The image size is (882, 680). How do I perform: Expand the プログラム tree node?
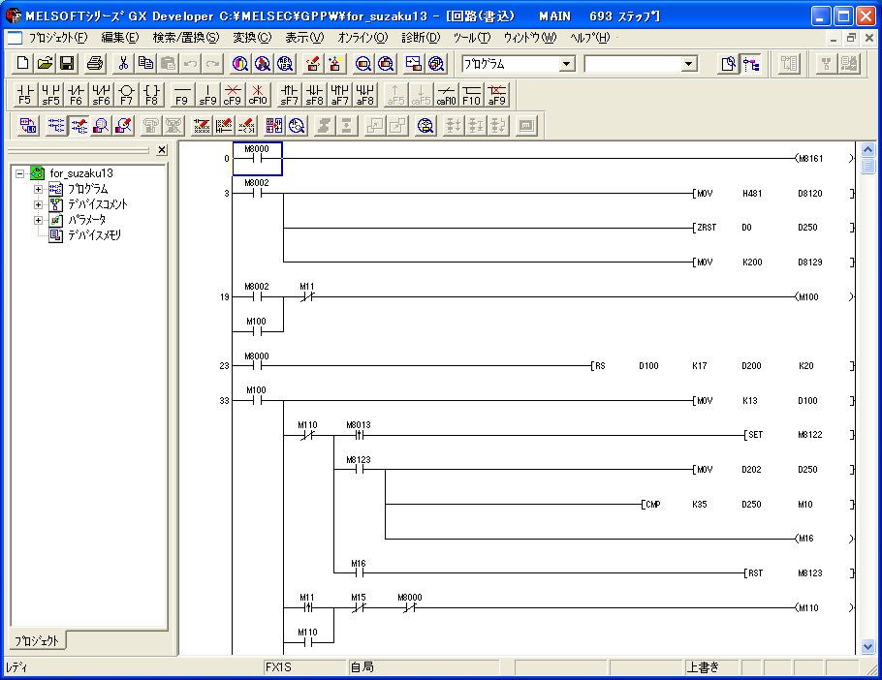click(x=39, y=189)
